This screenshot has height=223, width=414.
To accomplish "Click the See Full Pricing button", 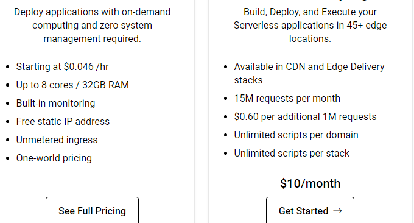I will click(92, 210).
